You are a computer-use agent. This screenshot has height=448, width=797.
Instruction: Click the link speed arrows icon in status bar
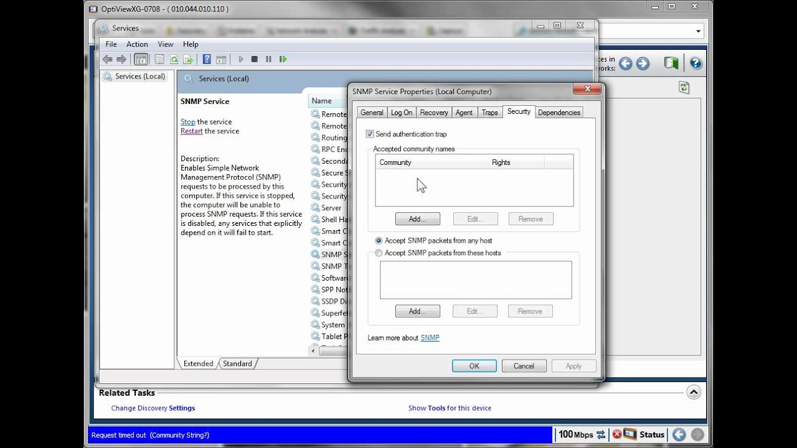point(601,434)
